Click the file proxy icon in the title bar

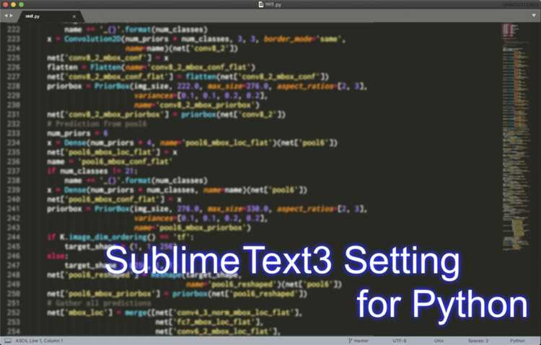click(x=261, y=4)
